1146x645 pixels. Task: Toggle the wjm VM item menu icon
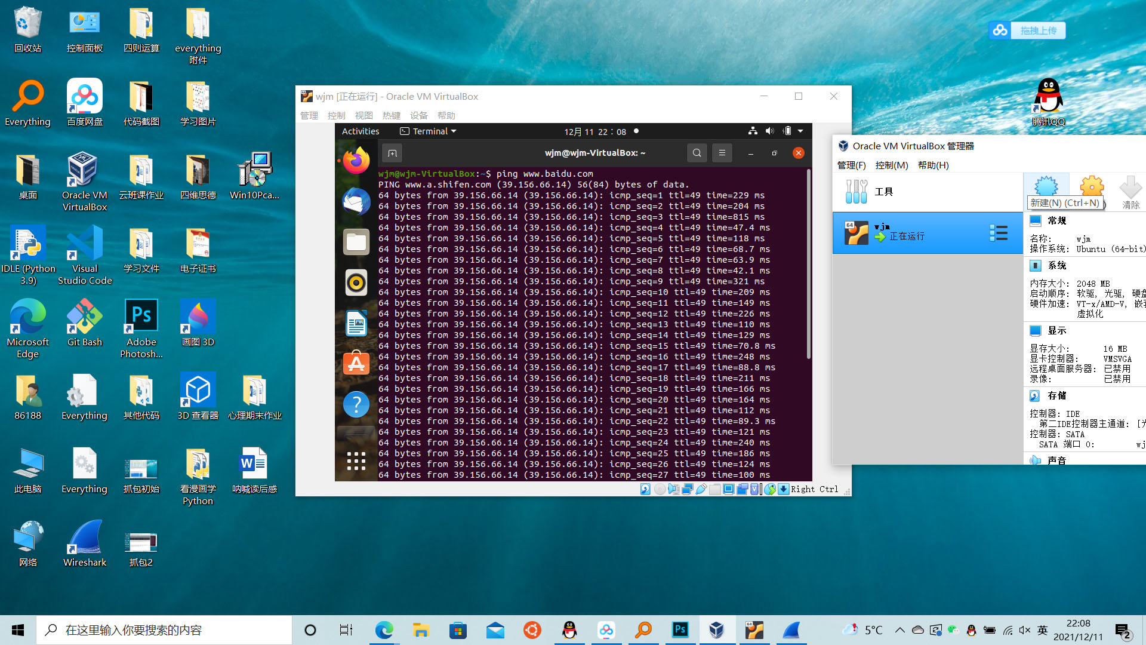pos(998,233)
